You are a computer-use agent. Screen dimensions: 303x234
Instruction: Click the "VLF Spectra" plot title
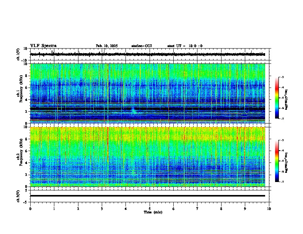[x=43, y=46]
